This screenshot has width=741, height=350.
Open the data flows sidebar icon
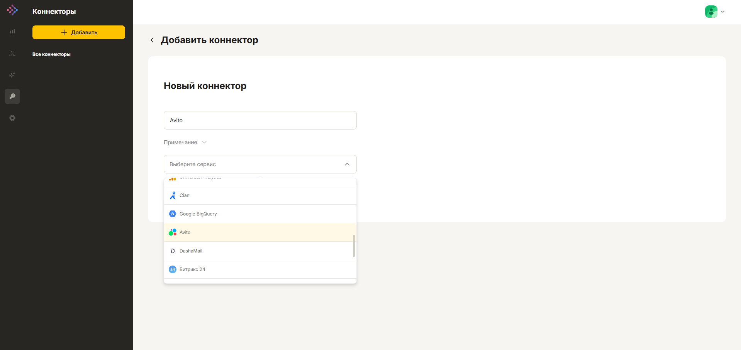click(x=12, y=53)
